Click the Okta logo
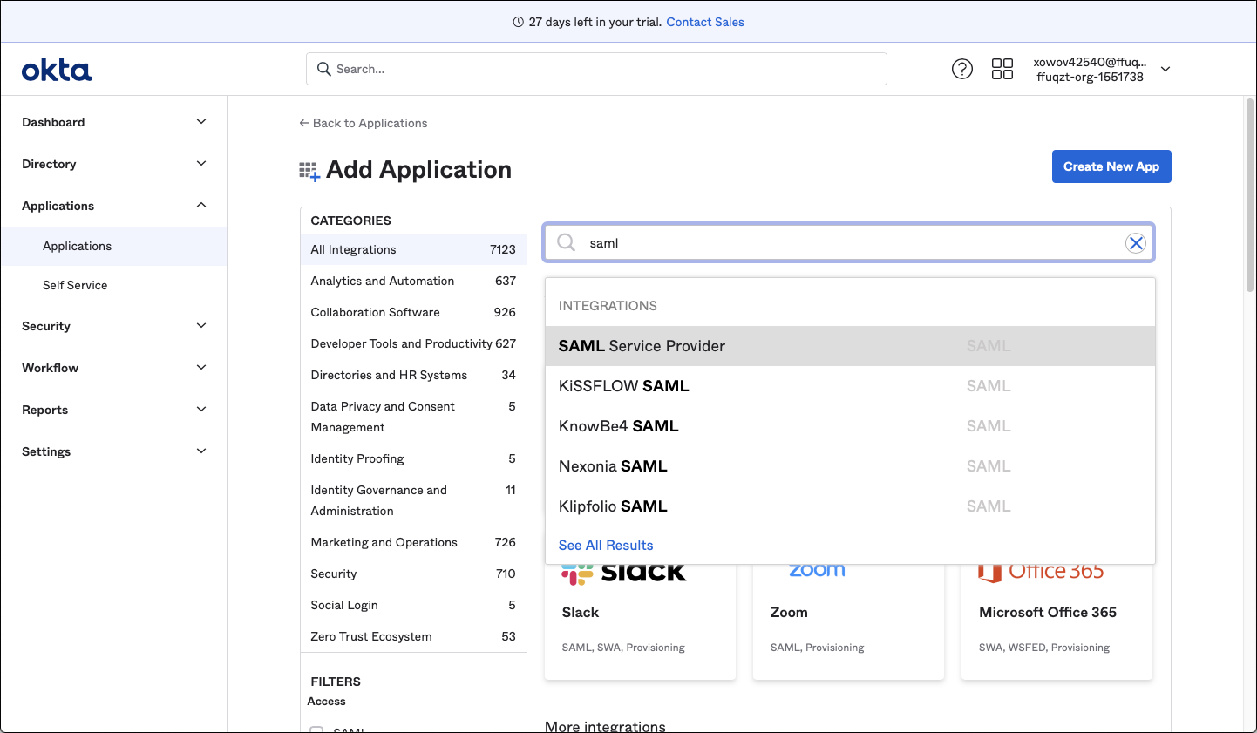 (x=57, y=70)
